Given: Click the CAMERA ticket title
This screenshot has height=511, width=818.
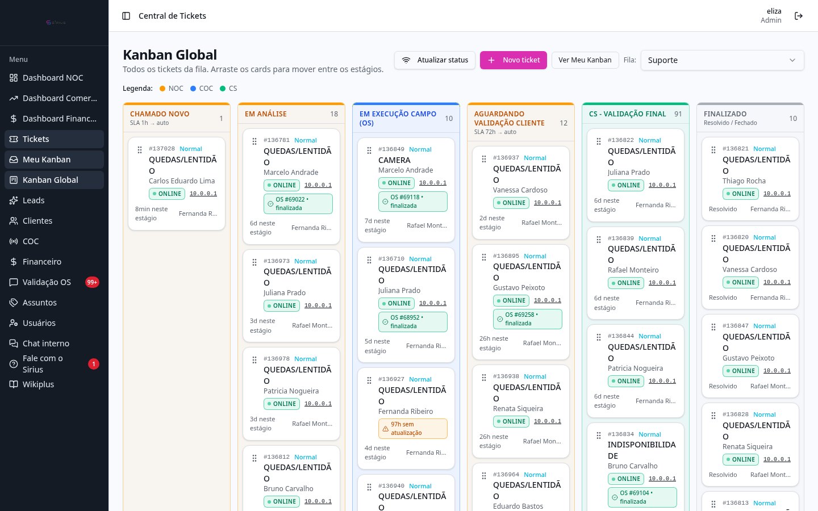Looking at the screenshot, I should click(394, 161).
